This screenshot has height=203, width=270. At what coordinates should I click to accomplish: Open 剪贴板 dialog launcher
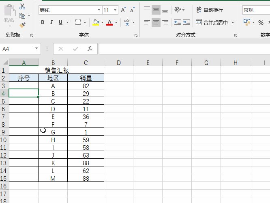(x=32, y=36)
